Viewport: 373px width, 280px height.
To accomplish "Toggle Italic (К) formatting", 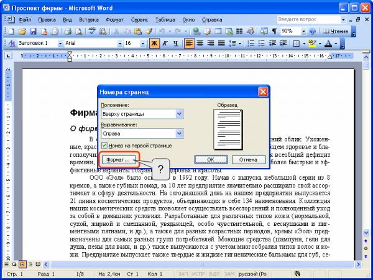I will click(165, 44).
